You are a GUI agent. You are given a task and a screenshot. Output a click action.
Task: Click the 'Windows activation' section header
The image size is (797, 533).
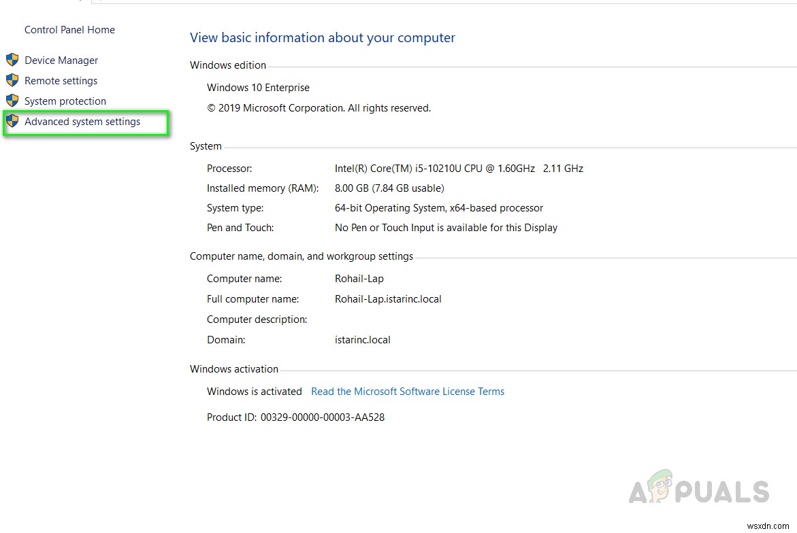pos(234,369)
